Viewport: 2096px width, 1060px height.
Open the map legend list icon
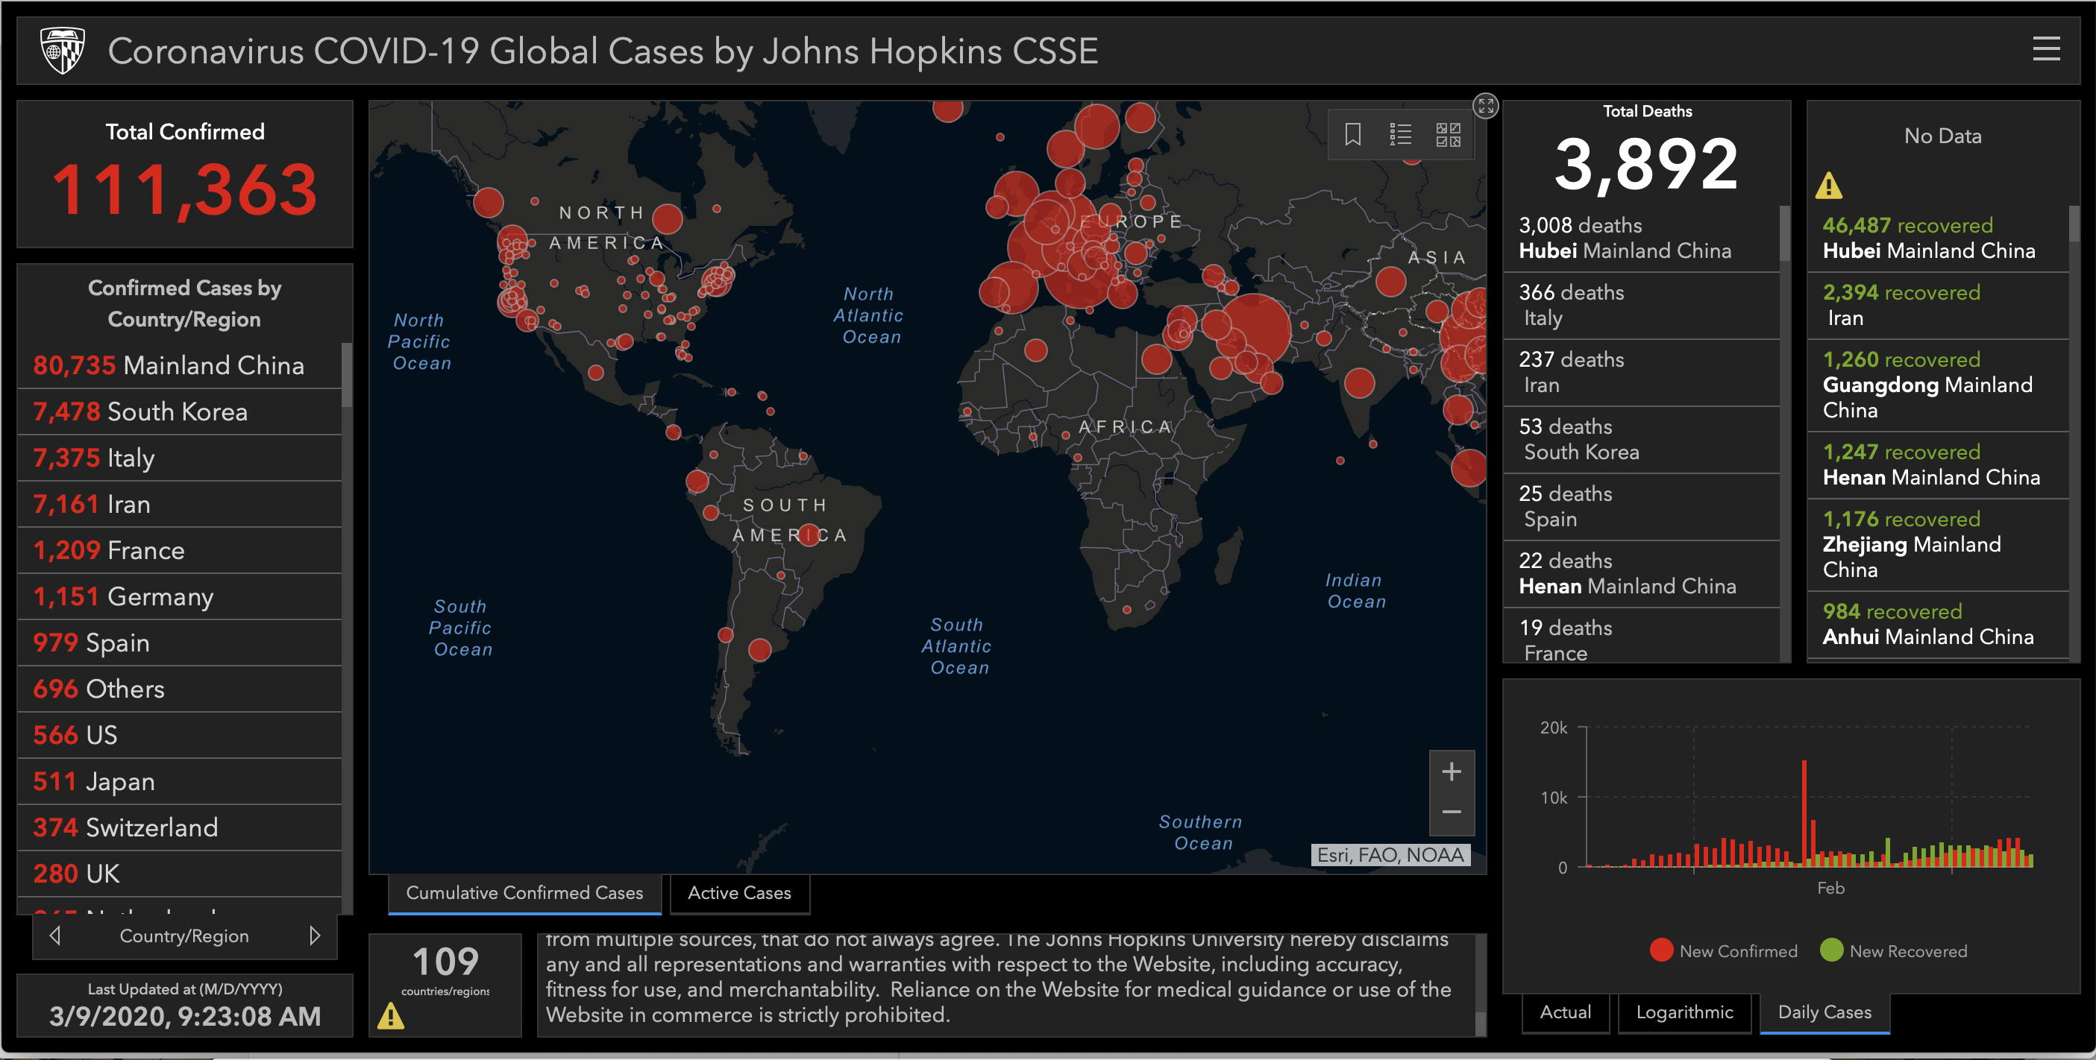click(1400, 134)
